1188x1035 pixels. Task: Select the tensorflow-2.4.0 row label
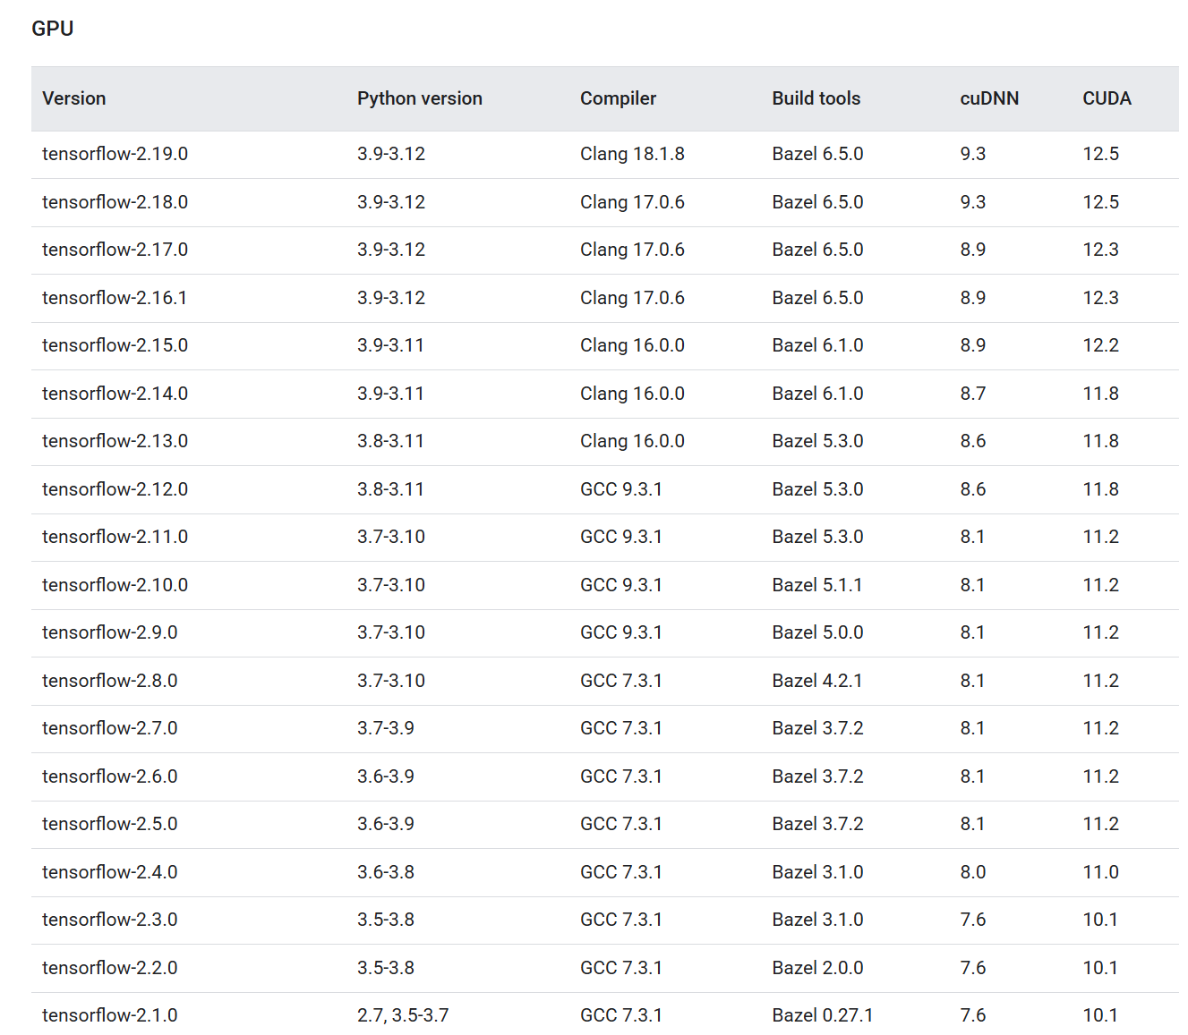coord(109,872)
